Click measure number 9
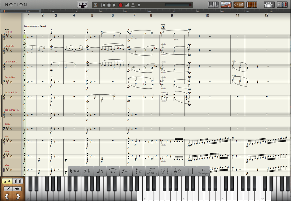Viewport: 291px width, 201px height. (x=172, y=15)
